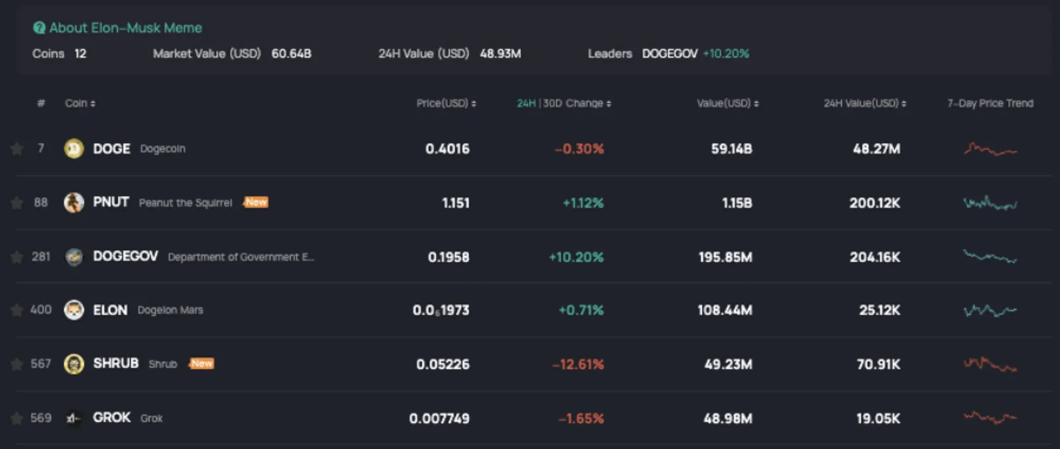Image resolution: width=1060 pixels, height=449 pixels.
Task: Sort by Value(USD) column header
Action: [x=727, y=103]
